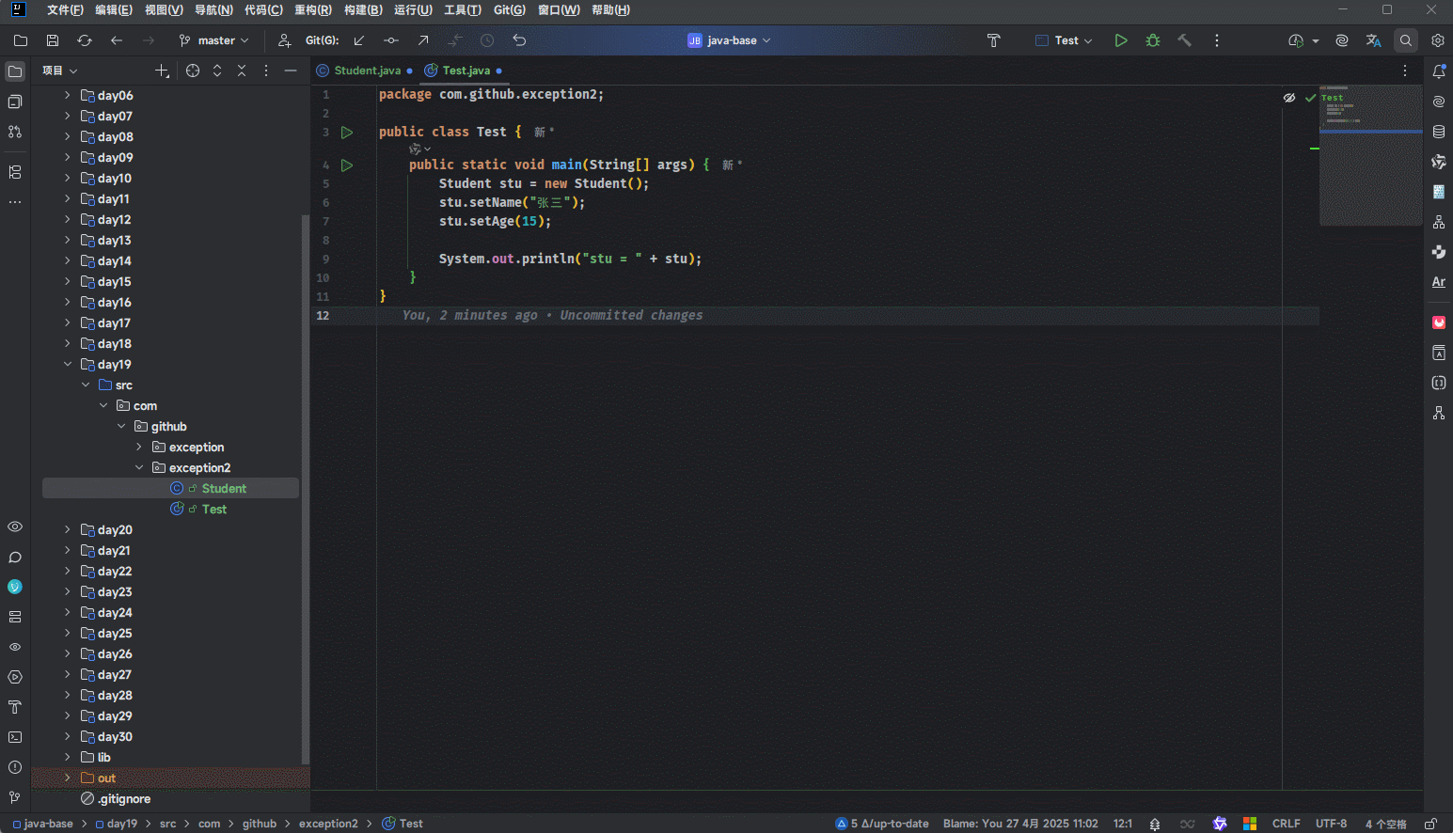
Task: Click the code minimap preview
Action: pos(1369,155)
